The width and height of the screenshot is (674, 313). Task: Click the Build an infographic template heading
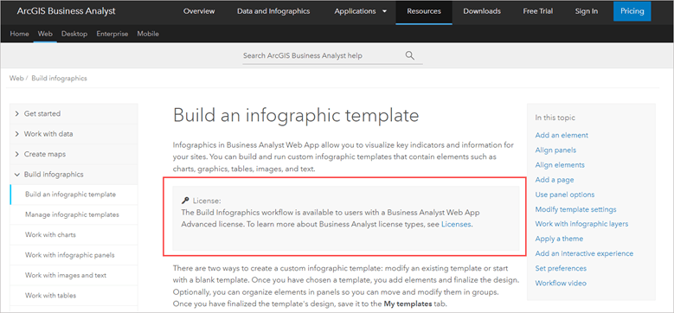click(296, 116)
